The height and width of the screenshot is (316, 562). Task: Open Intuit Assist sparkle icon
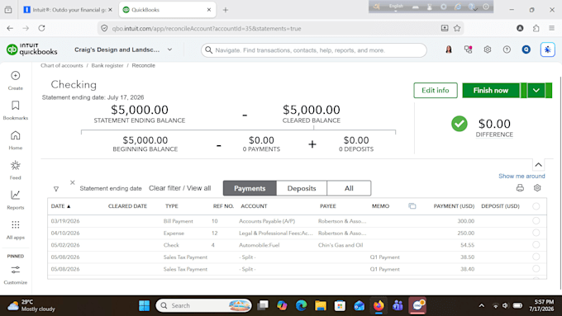click(x=547, y=50)
